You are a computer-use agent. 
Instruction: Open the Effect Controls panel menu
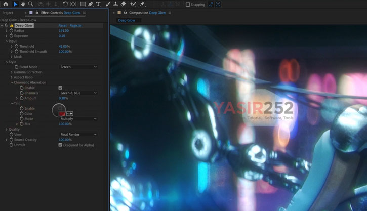84,13
